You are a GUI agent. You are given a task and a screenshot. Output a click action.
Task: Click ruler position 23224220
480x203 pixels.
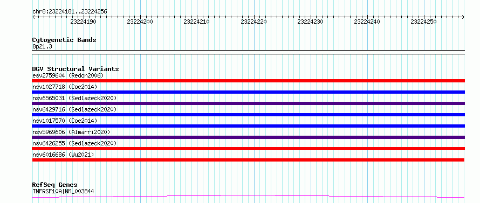pos(254,22)
